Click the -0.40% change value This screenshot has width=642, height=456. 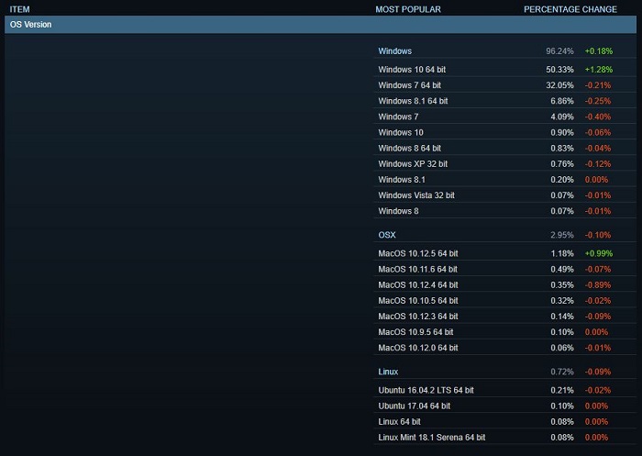[x=598, y=117]
